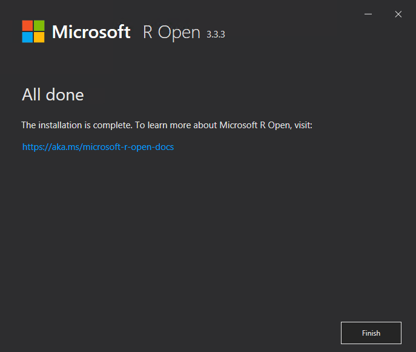Image resolution: width=416 pixels, height=352 pixels.
Task: Open the microsoft-r-open-docs link
Action: click(98, 146)
